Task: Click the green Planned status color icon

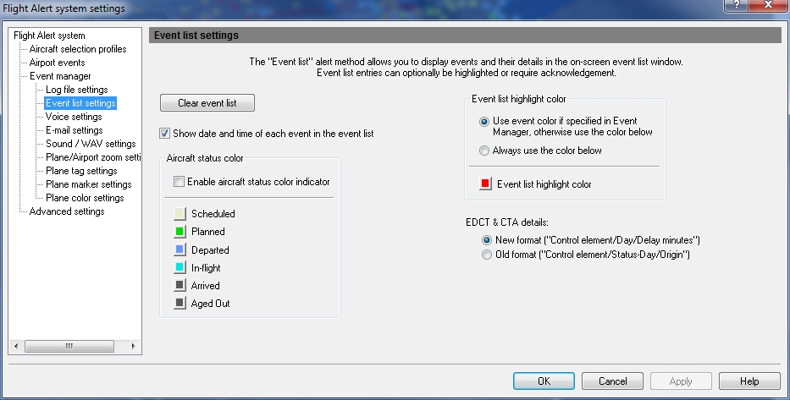Action: (x=180, y=232)
